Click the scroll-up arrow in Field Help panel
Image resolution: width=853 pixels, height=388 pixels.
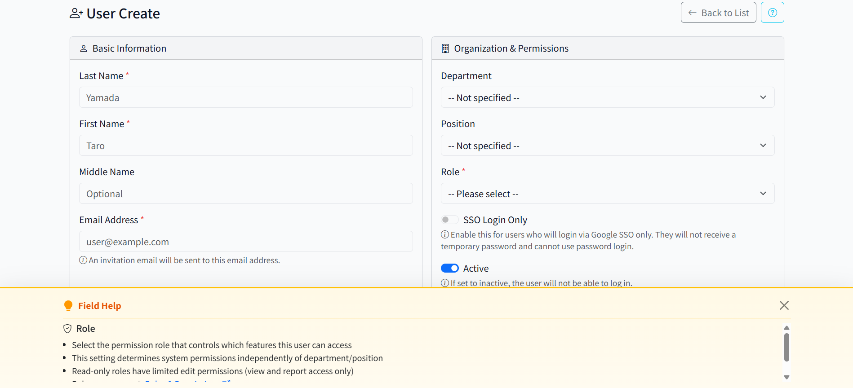pos(786,328)
